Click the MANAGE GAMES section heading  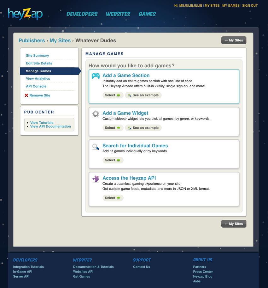[104, 54]
